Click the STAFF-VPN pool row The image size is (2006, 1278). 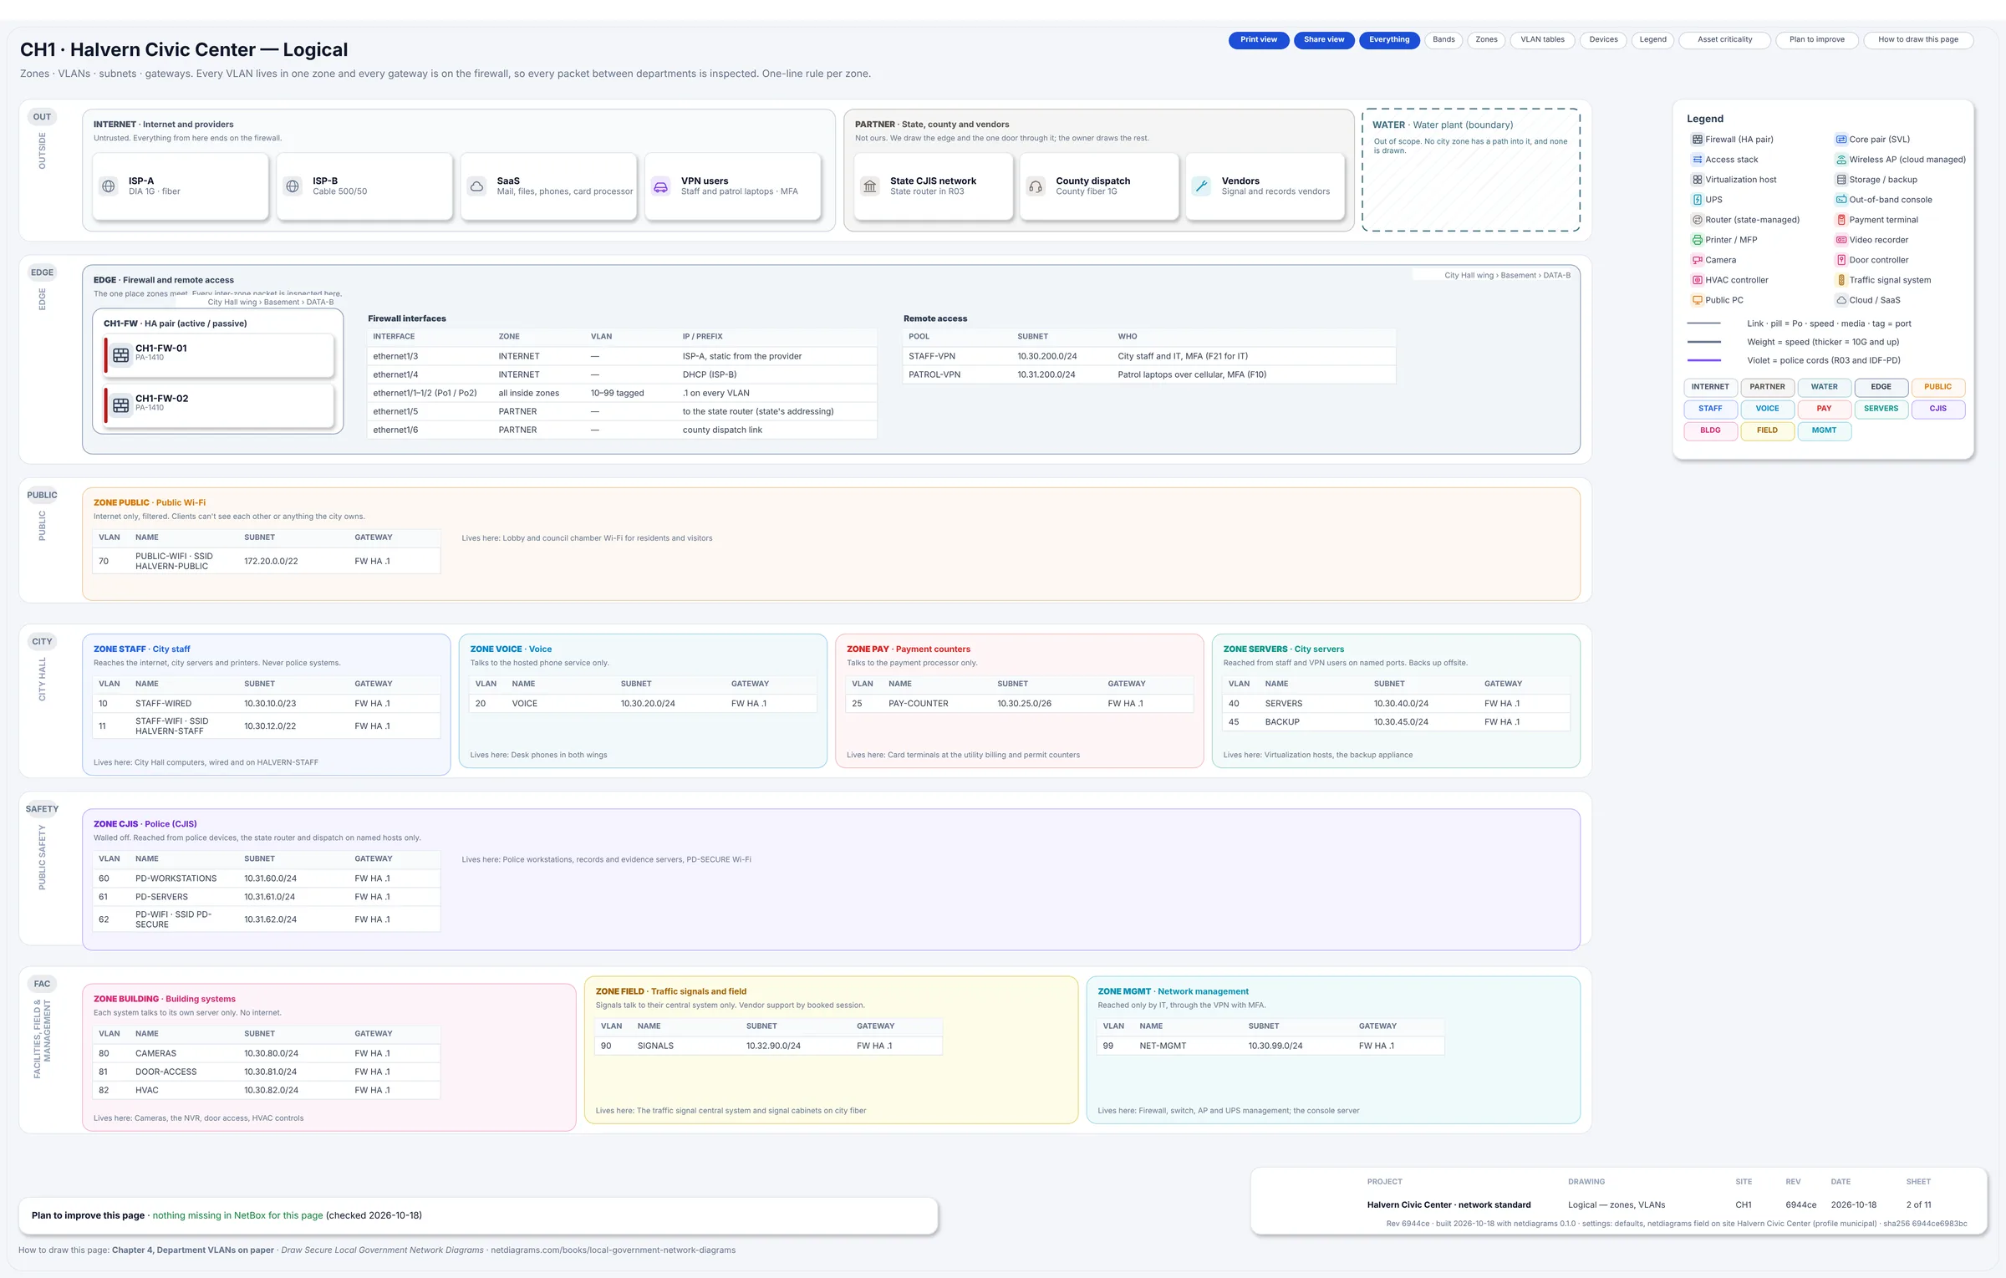(x=1149, y=356)
